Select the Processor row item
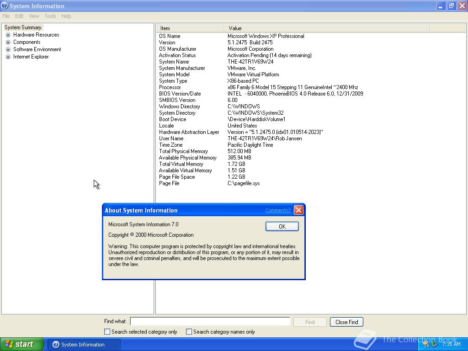The height and width of the screenshot is (351, 468). [x=170, y=87]
